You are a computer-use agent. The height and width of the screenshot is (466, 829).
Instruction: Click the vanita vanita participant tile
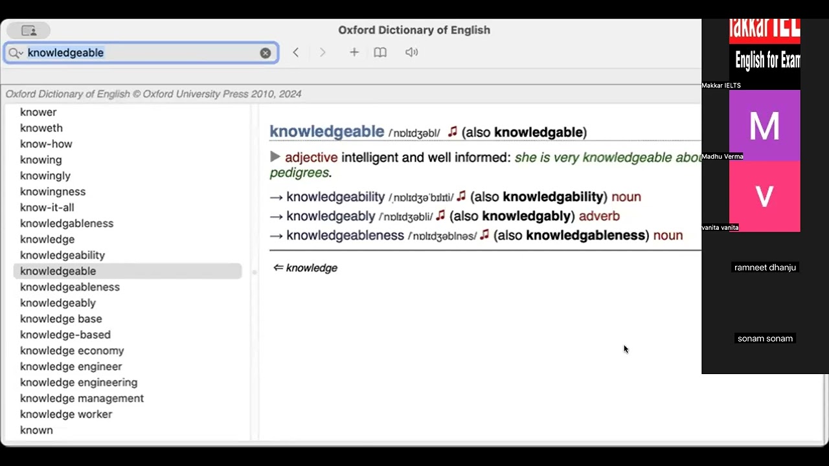pyautogui.click(x=765, y=196)
